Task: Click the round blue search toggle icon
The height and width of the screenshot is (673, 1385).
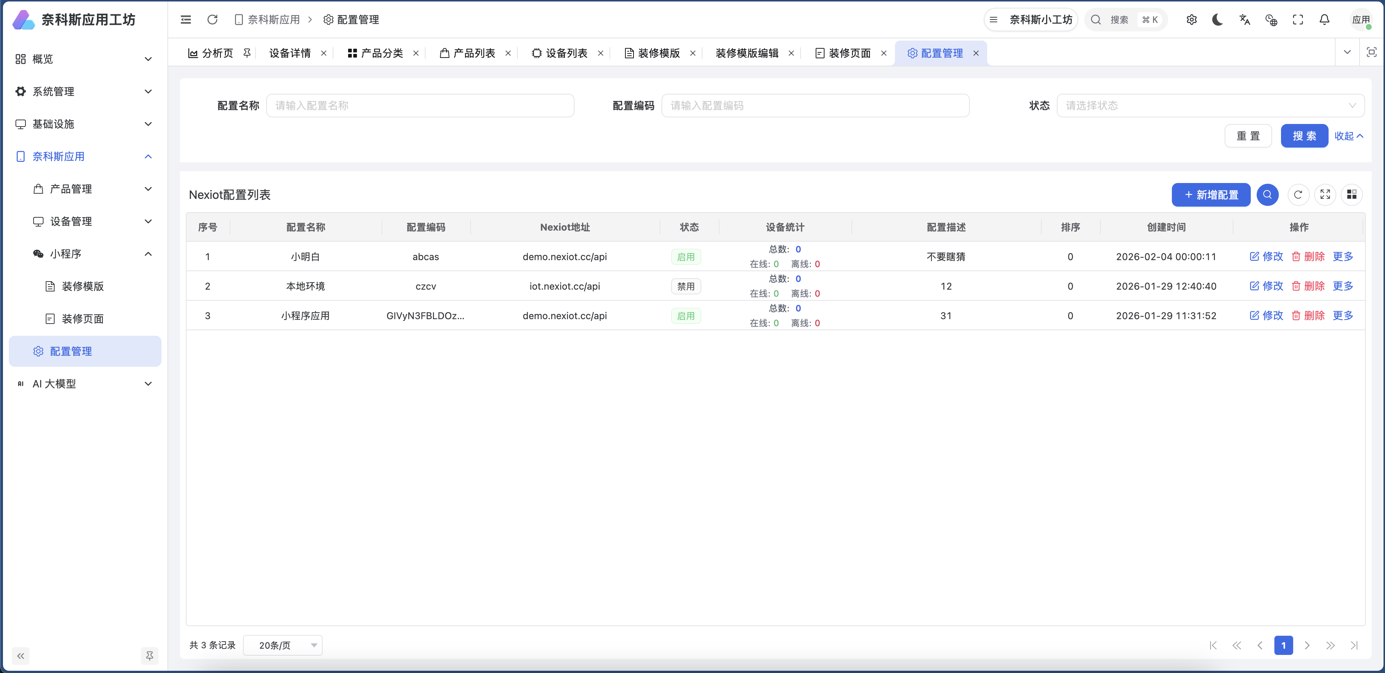Action: 1267,195
